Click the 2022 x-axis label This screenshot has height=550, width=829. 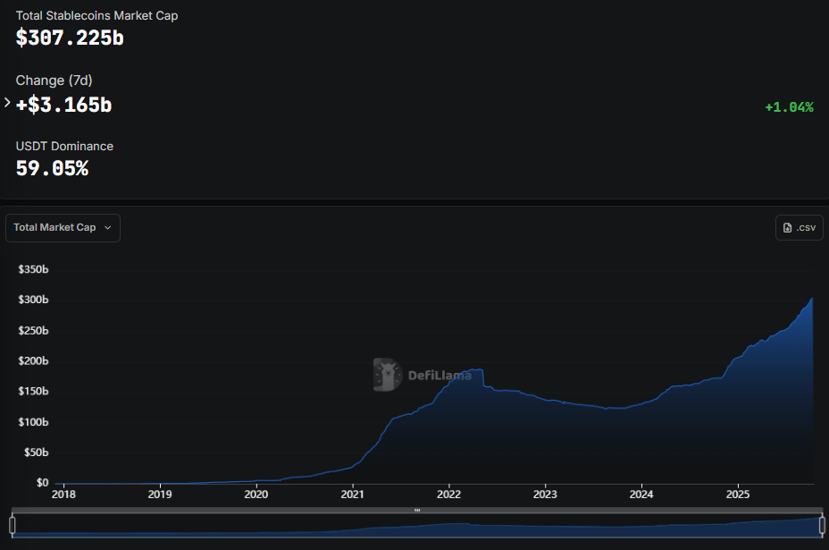(x=448, y=495)
